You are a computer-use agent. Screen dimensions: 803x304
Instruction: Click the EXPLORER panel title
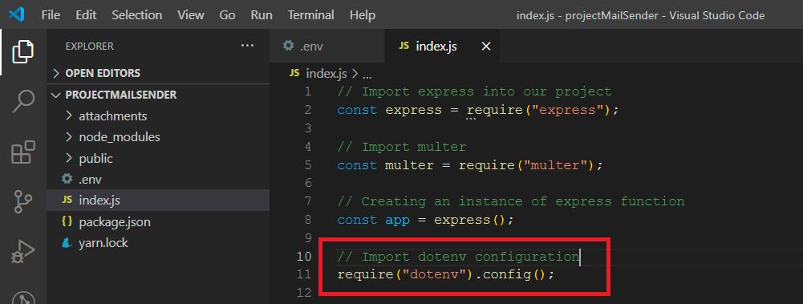click(90, 46)
